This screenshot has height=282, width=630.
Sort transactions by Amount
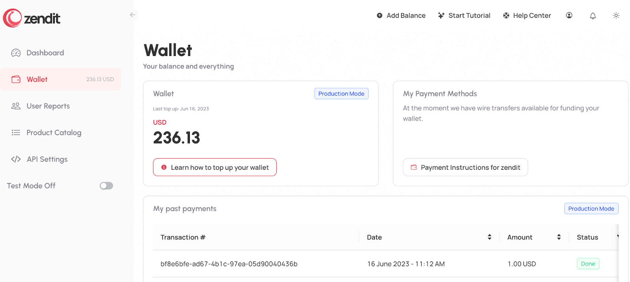pyautogui.click(x=558, y=237)
